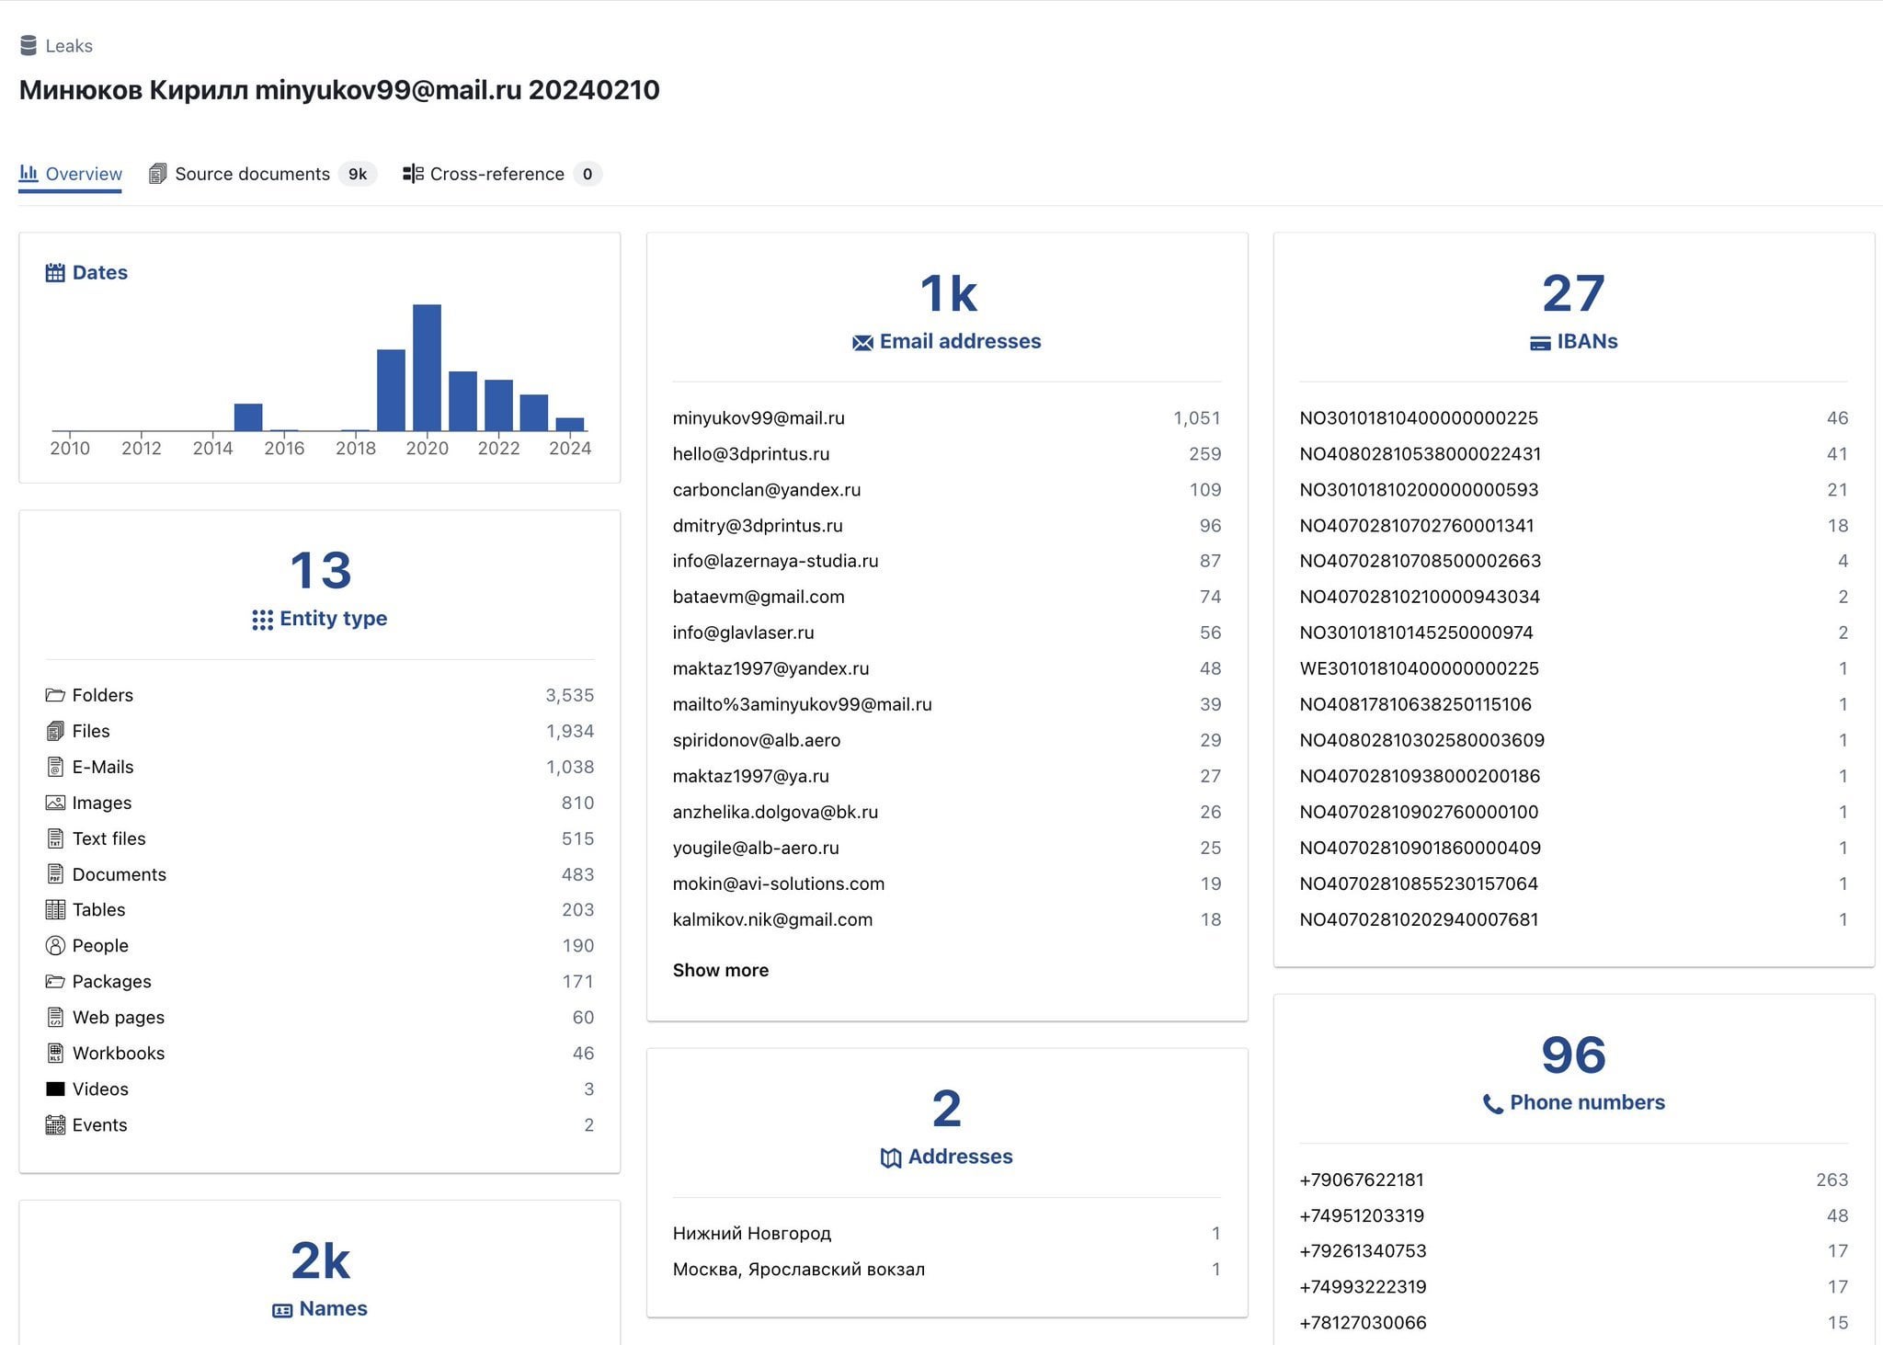Image resolution: width=1883 pixels, height=1345 pixels.
Task: Click the Leaks database icon
Action: point(29,45)
